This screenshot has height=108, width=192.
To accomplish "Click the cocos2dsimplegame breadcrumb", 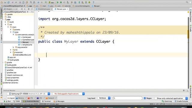I will [81, 6].
